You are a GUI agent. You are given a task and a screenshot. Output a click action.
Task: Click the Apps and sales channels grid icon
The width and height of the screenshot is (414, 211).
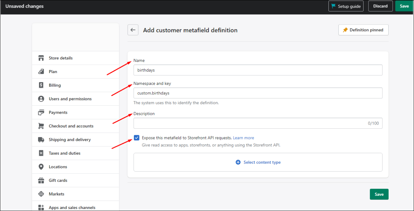tap(41, 208)
